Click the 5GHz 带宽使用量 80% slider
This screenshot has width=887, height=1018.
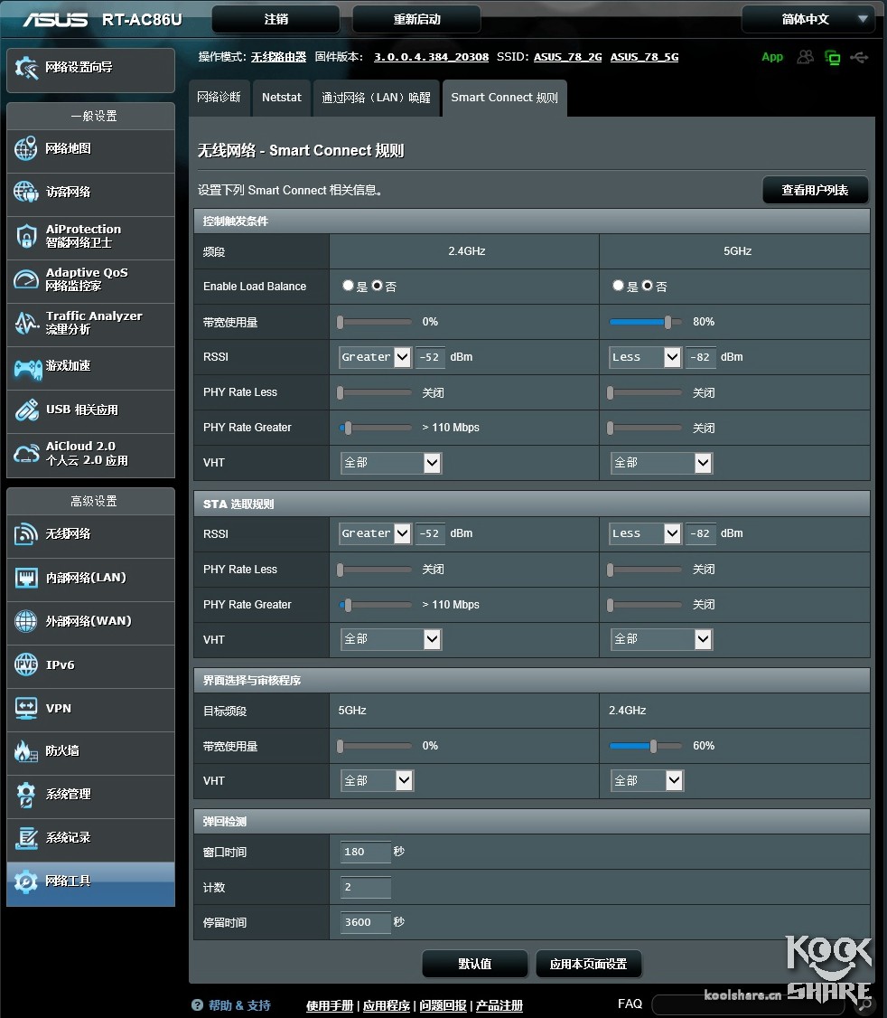click(x=668, y=322)
